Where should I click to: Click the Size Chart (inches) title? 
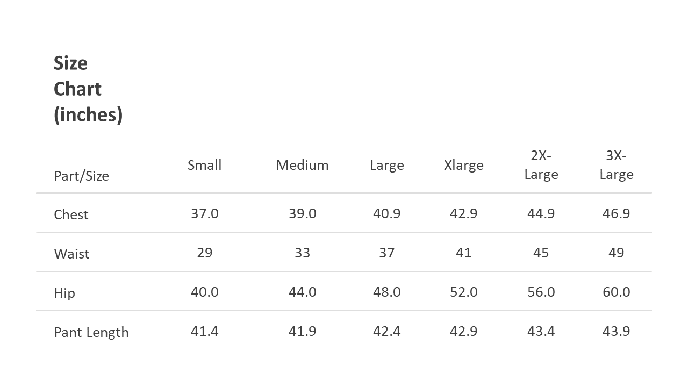[88, 89]
